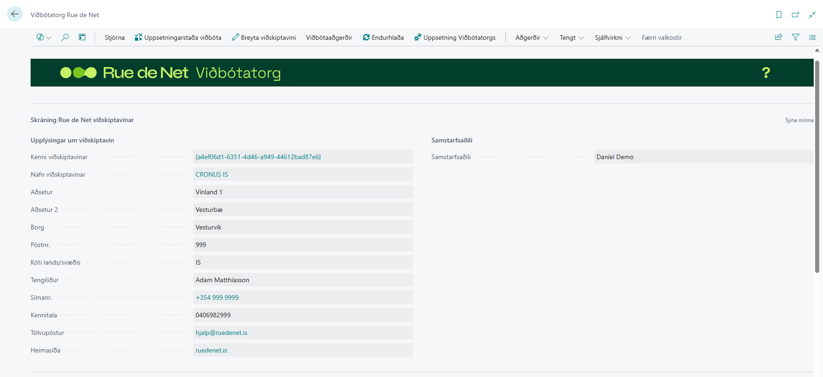
Task: Click the search magnifier icon
Action: tap(65, 37)
